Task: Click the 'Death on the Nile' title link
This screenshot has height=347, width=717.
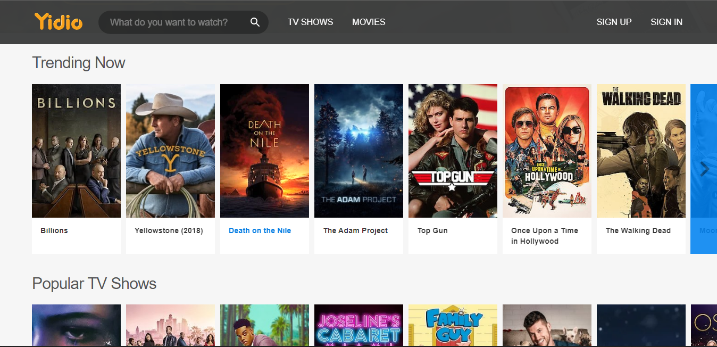Action: click(260, 230)
